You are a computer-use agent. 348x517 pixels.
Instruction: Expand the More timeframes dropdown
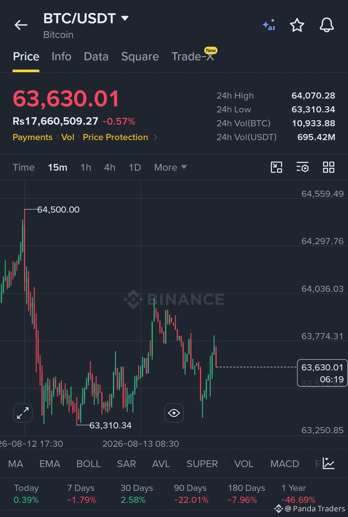170,167
